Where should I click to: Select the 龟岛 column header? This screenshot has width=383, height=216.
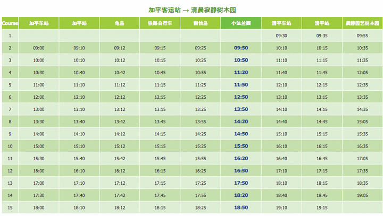[x=120, y=23]
